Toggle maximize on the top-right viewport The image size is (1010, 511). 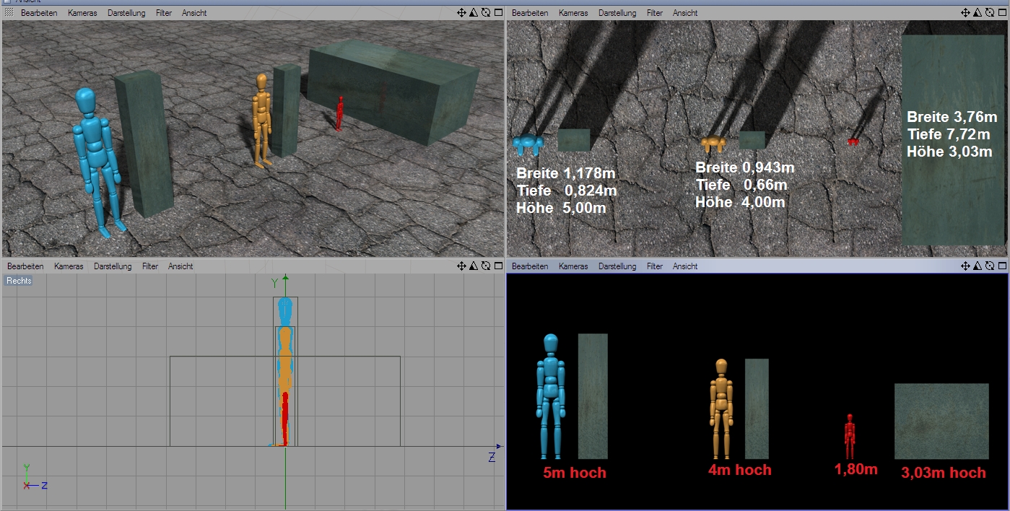[1004, 13]
